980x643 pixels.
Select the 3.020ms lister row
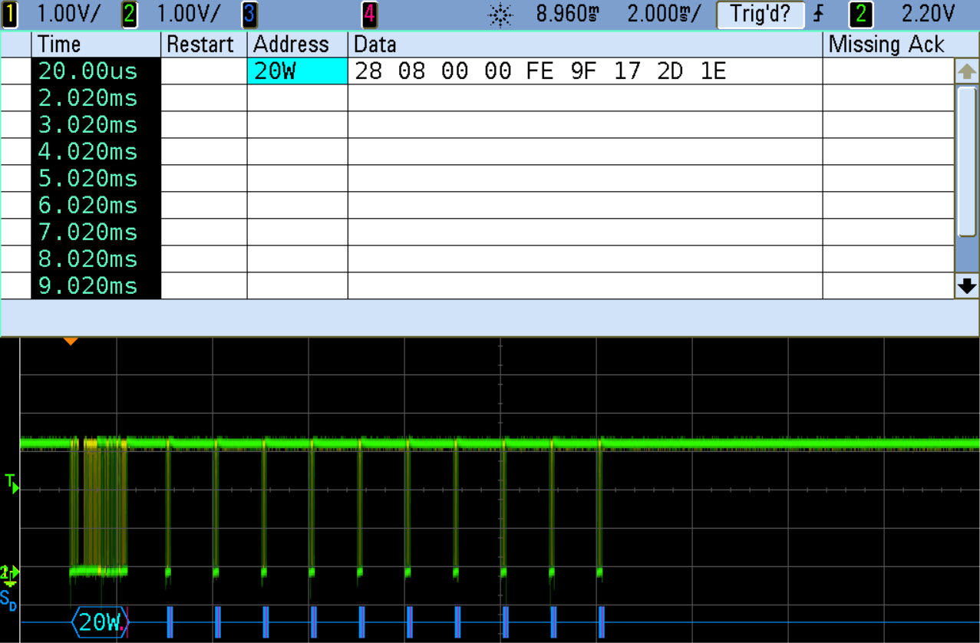coord(477,125)
